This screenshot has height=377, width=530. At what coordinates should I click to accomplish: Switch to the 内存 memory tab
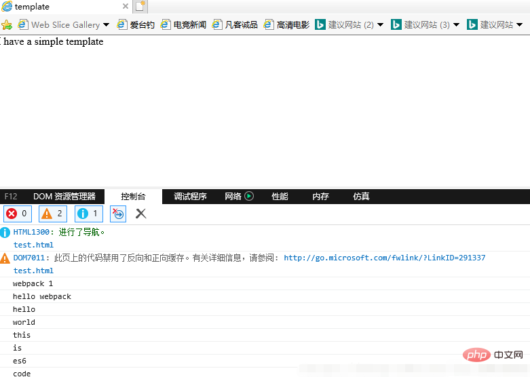320,196
